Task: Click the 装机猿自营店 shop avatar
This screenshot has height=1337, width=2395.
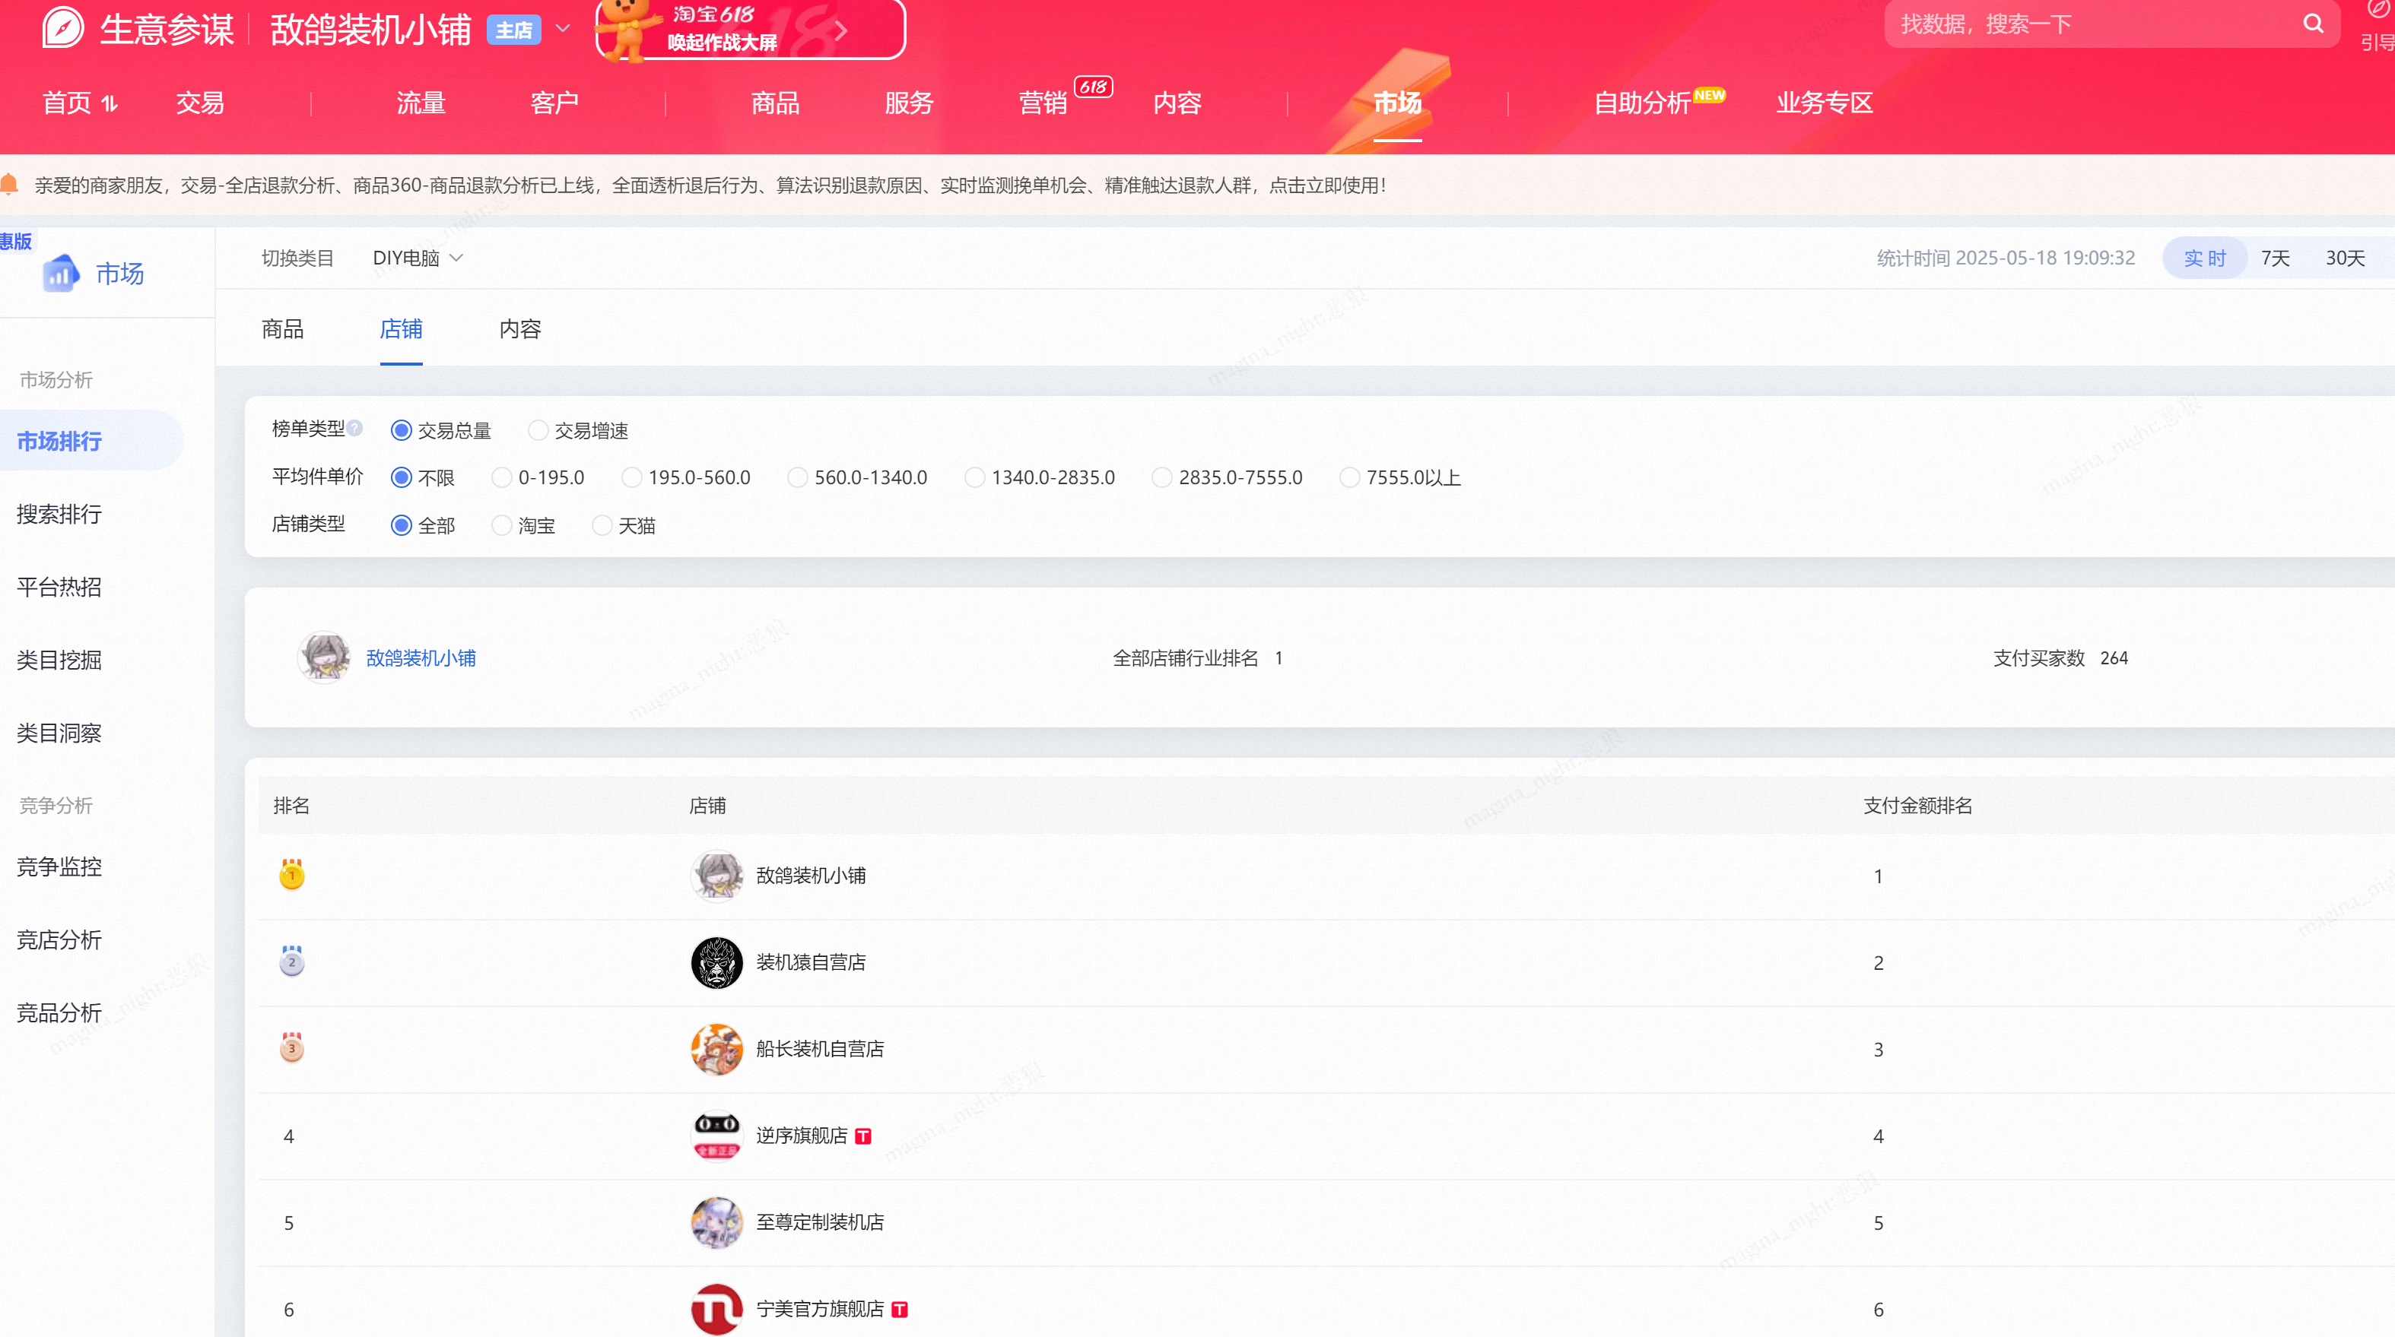Action: (x=716, y=962)
